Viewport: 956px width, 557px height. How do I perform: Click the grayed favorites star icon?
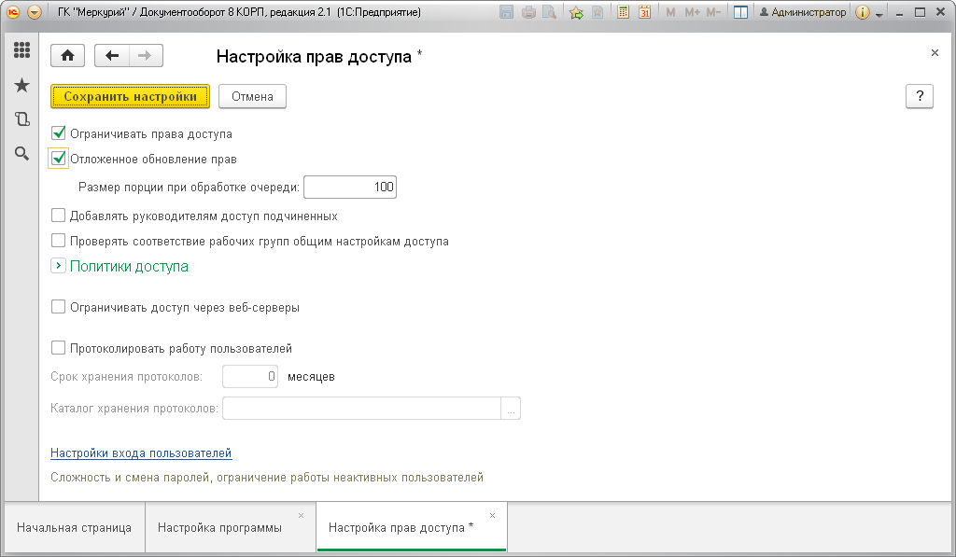pos(597,12)
